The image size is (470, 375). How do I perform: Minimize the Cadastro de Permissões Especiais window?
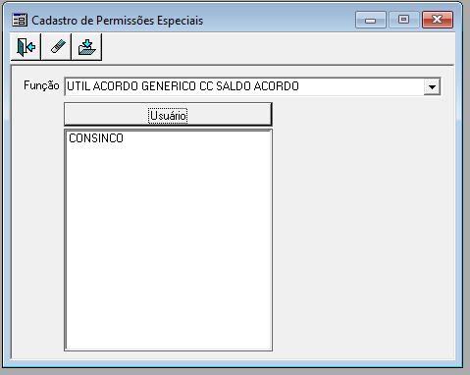(x=371, y=20)
